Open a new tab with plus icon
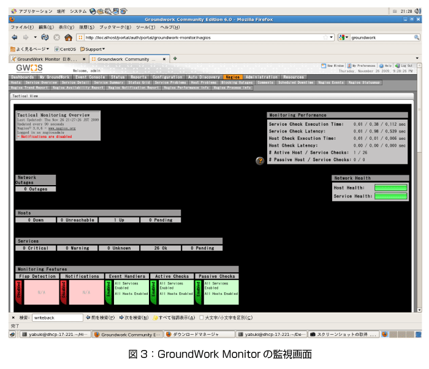429x369 pixels. [175, 59]
